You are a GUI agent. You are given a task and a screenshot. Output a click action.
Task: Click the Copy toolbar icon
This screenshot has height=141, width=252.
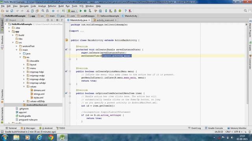(x=32, y=11)
